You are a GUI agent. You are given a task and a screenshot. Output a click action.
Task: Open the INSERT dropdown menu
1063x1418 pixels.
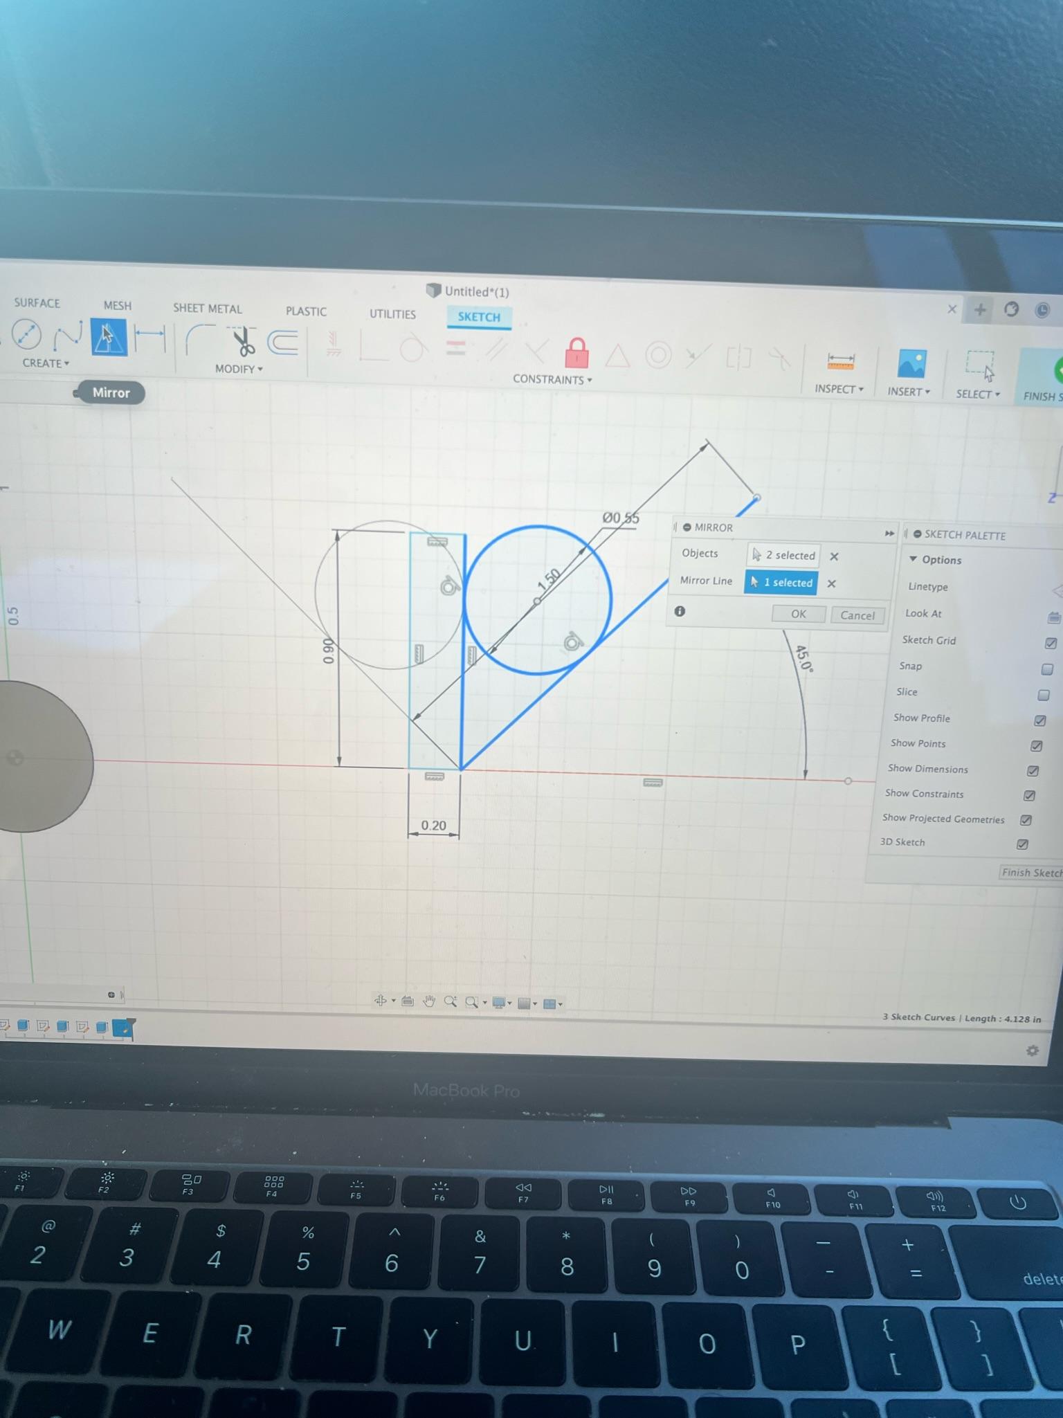point(909,392)
